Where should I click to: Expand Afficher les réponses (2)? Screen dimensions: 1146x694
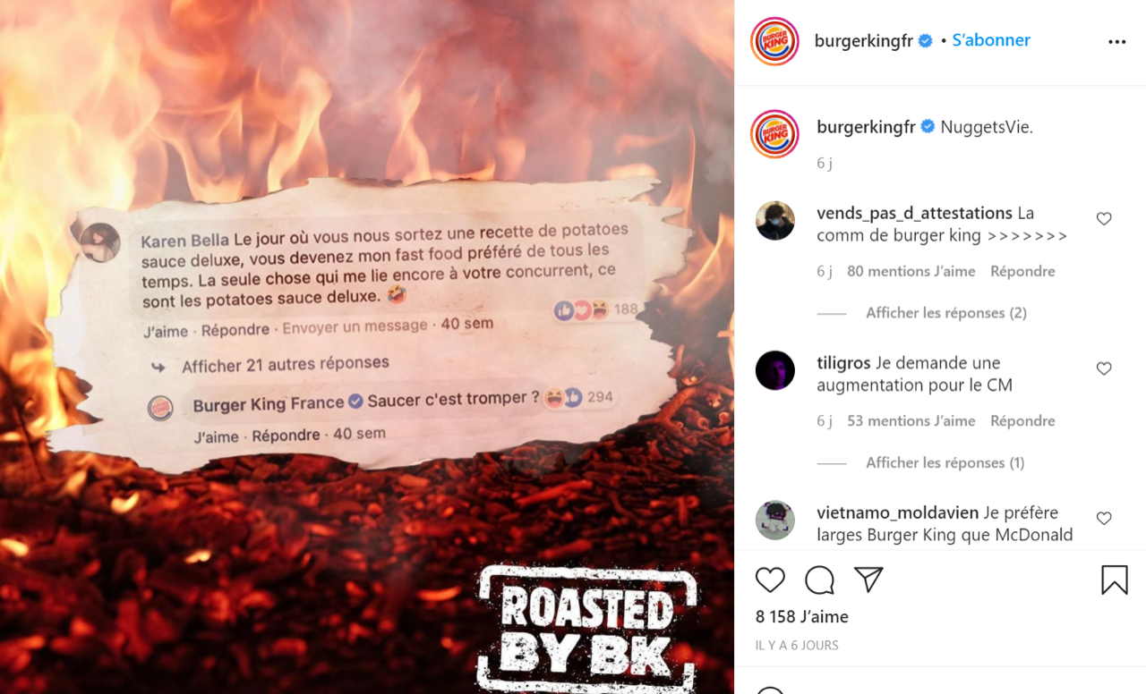tap(945, 312)
